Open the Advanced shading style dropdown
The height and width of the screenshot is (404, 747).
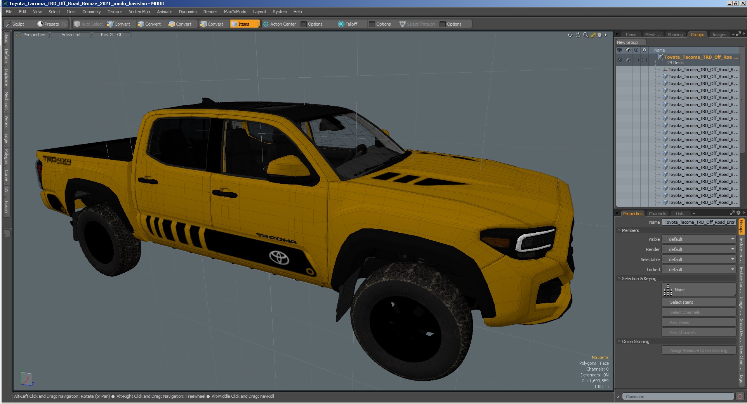coord(71,35)
